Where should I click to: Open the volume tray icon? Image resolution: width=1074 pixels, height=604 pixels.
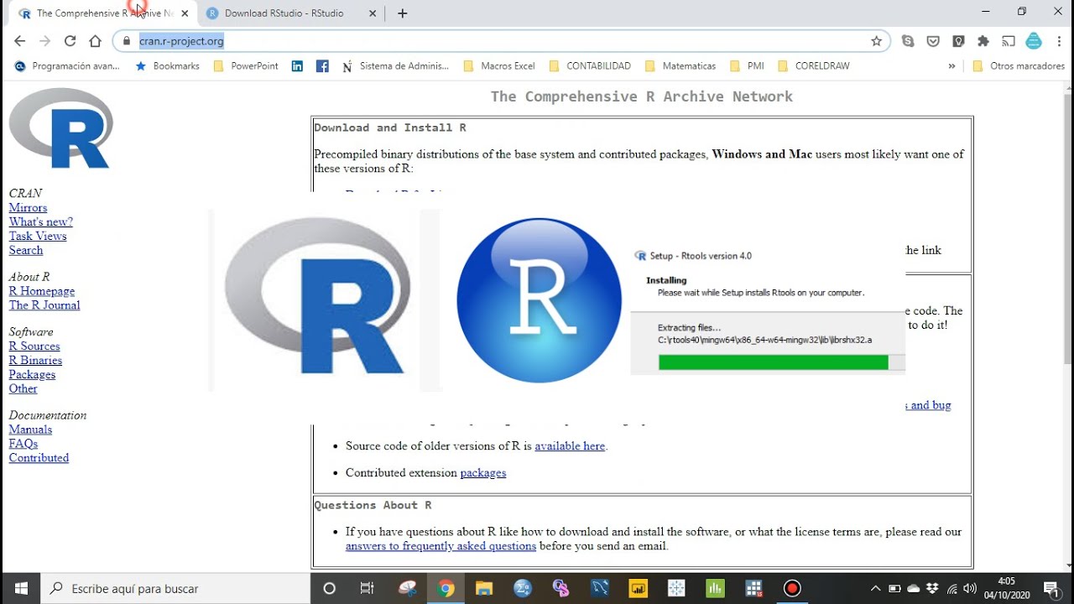pos(970,588)
